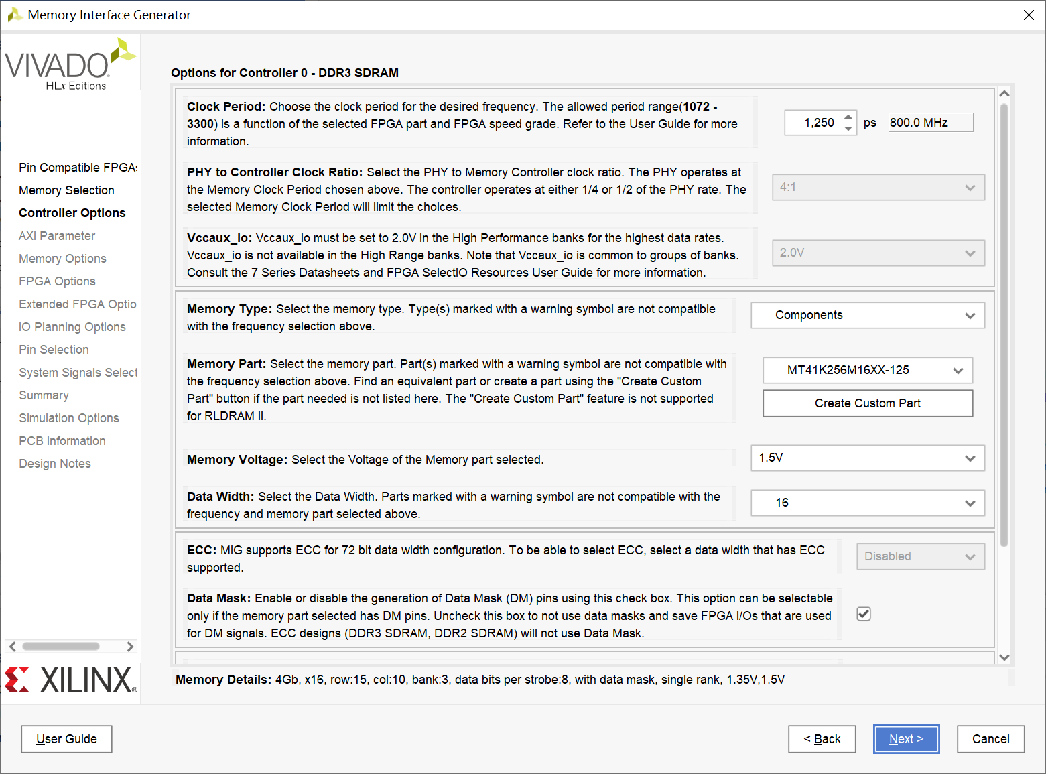This screenshot has width=1046, height=774.
Task: Click the disabled ECC dropdown
Action: 921,557
